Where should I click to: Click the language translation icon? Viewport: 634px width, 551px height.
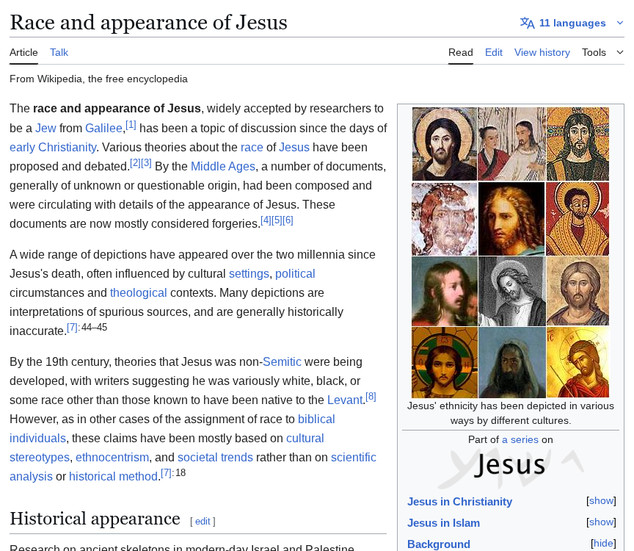[x=528, y=23]
